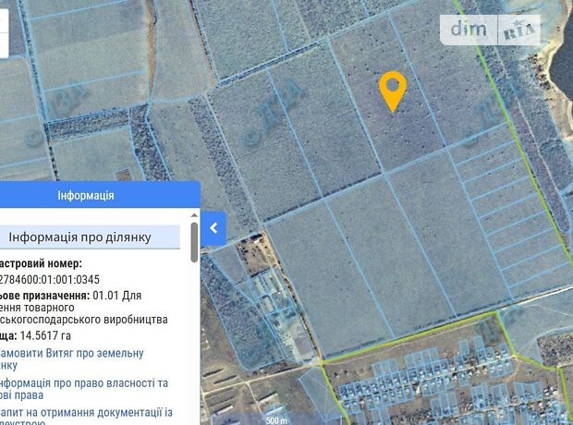
Task: Open the Замовити Витяг про земельну ділянку link
Action: click(71, 359)
